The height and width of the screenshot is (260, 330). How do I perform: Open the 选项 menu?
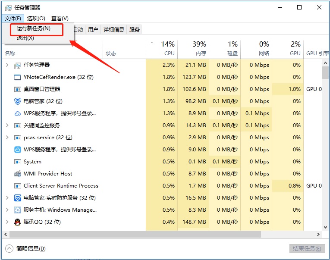[x=36, y=19]
